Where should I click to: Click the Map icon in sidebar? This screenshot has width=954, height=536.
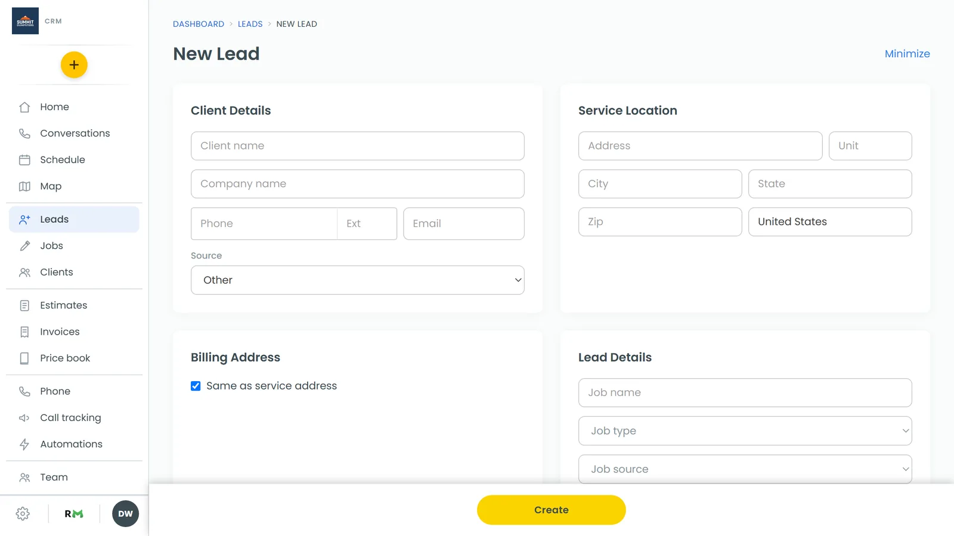click(x=24, y=186)
